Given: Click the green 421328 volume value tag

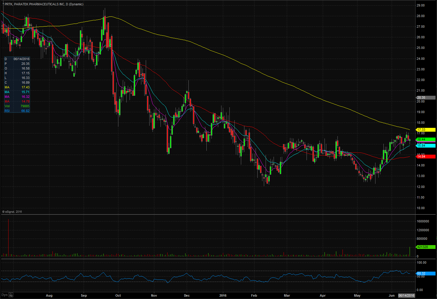Looking at the screenshot, I should [x=426, y=247].
